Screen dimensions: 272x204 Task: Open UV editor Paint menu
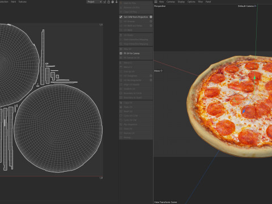point(14,2)
